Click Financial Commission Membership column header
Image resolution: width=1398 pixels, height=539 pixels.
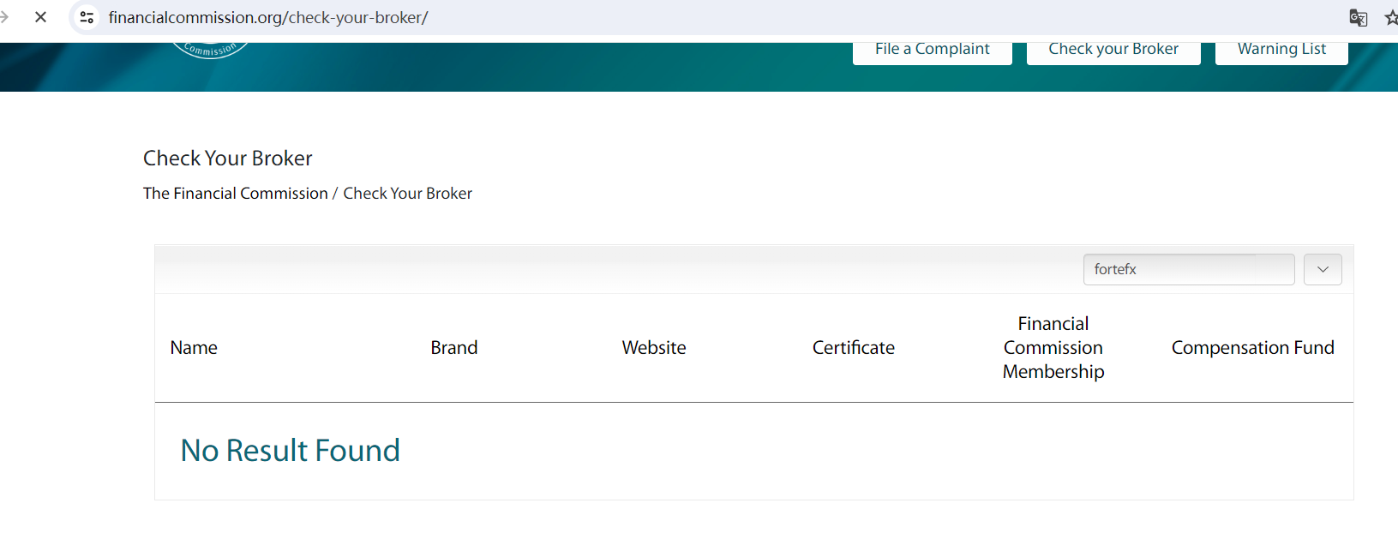tap(1053, 348)
